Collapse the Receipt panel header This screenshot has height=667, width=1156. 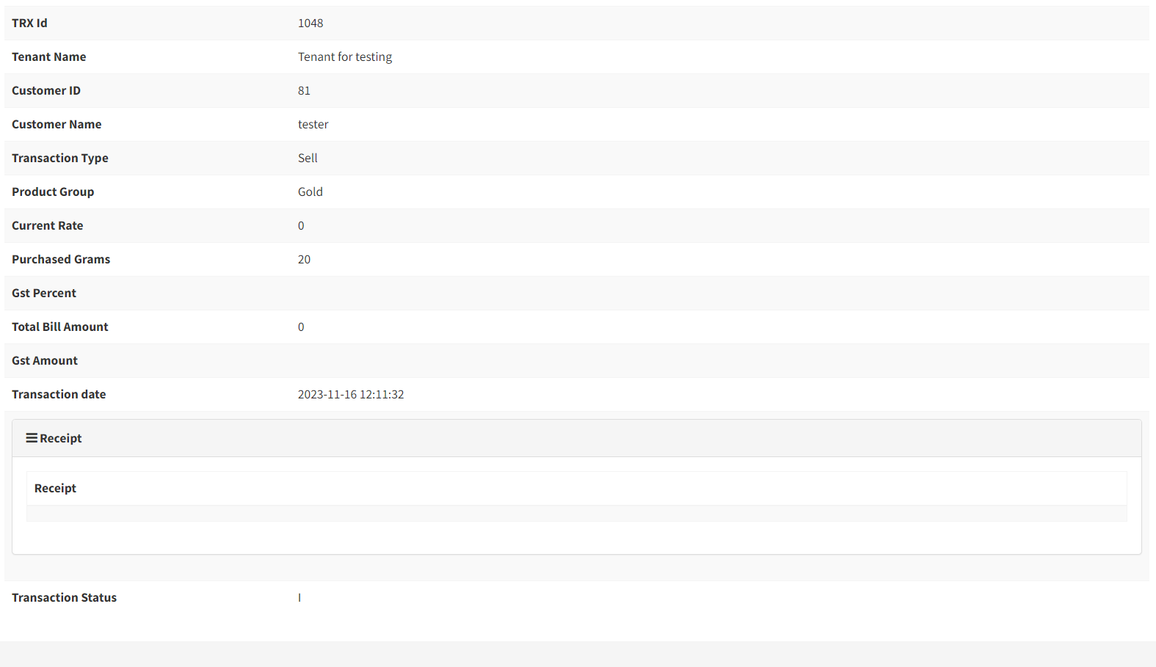click(x=577, y=438)
